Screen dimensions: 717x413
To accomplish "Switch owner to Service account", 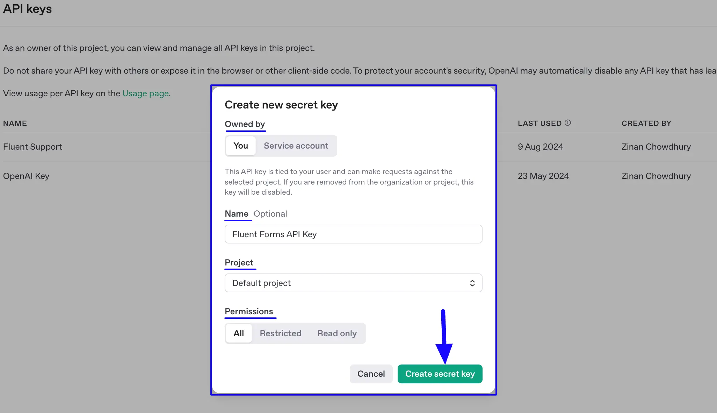I will [296, 146].
